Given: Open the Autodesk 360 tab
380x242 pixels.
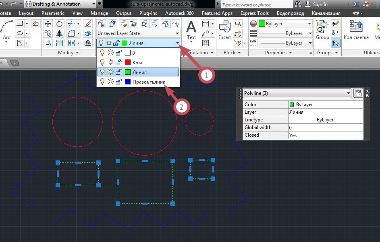Looking at the screenshot, I should [179, 13].
